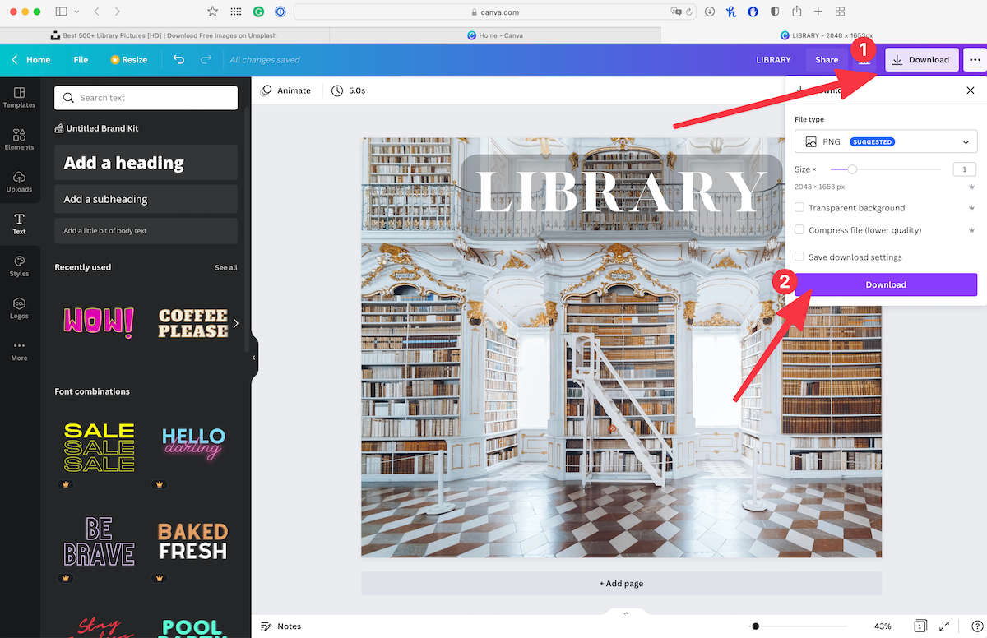Open the 5.0s page duration setting
987x638 pixels.
(x=349, y=90)
